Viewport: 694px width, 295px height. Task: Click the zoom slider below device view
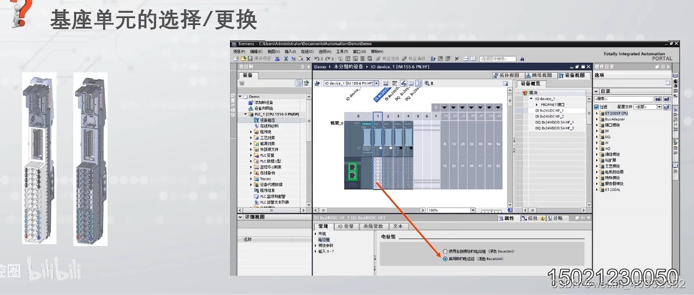(491, 211)
